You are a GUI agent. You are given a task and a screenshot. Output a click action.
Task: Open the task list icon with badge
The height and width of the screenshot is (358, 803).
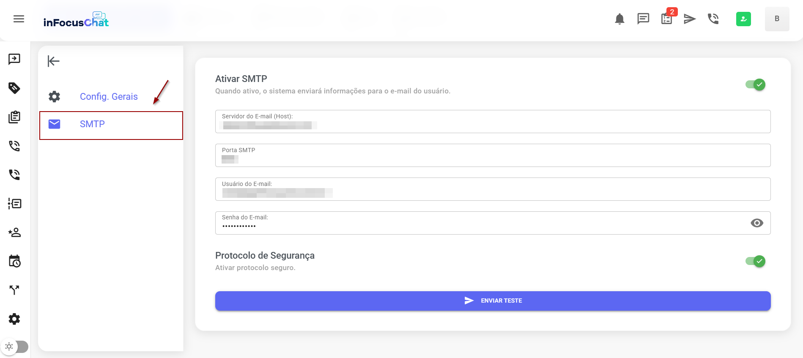point(667,19)
